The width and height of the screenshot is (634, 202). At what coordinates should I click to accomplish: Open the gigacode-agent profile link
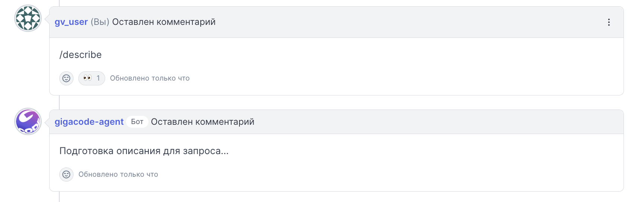click(89, 122)
